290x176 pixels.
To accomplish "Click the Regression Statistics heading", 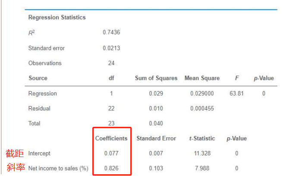I will coord(57,18).
